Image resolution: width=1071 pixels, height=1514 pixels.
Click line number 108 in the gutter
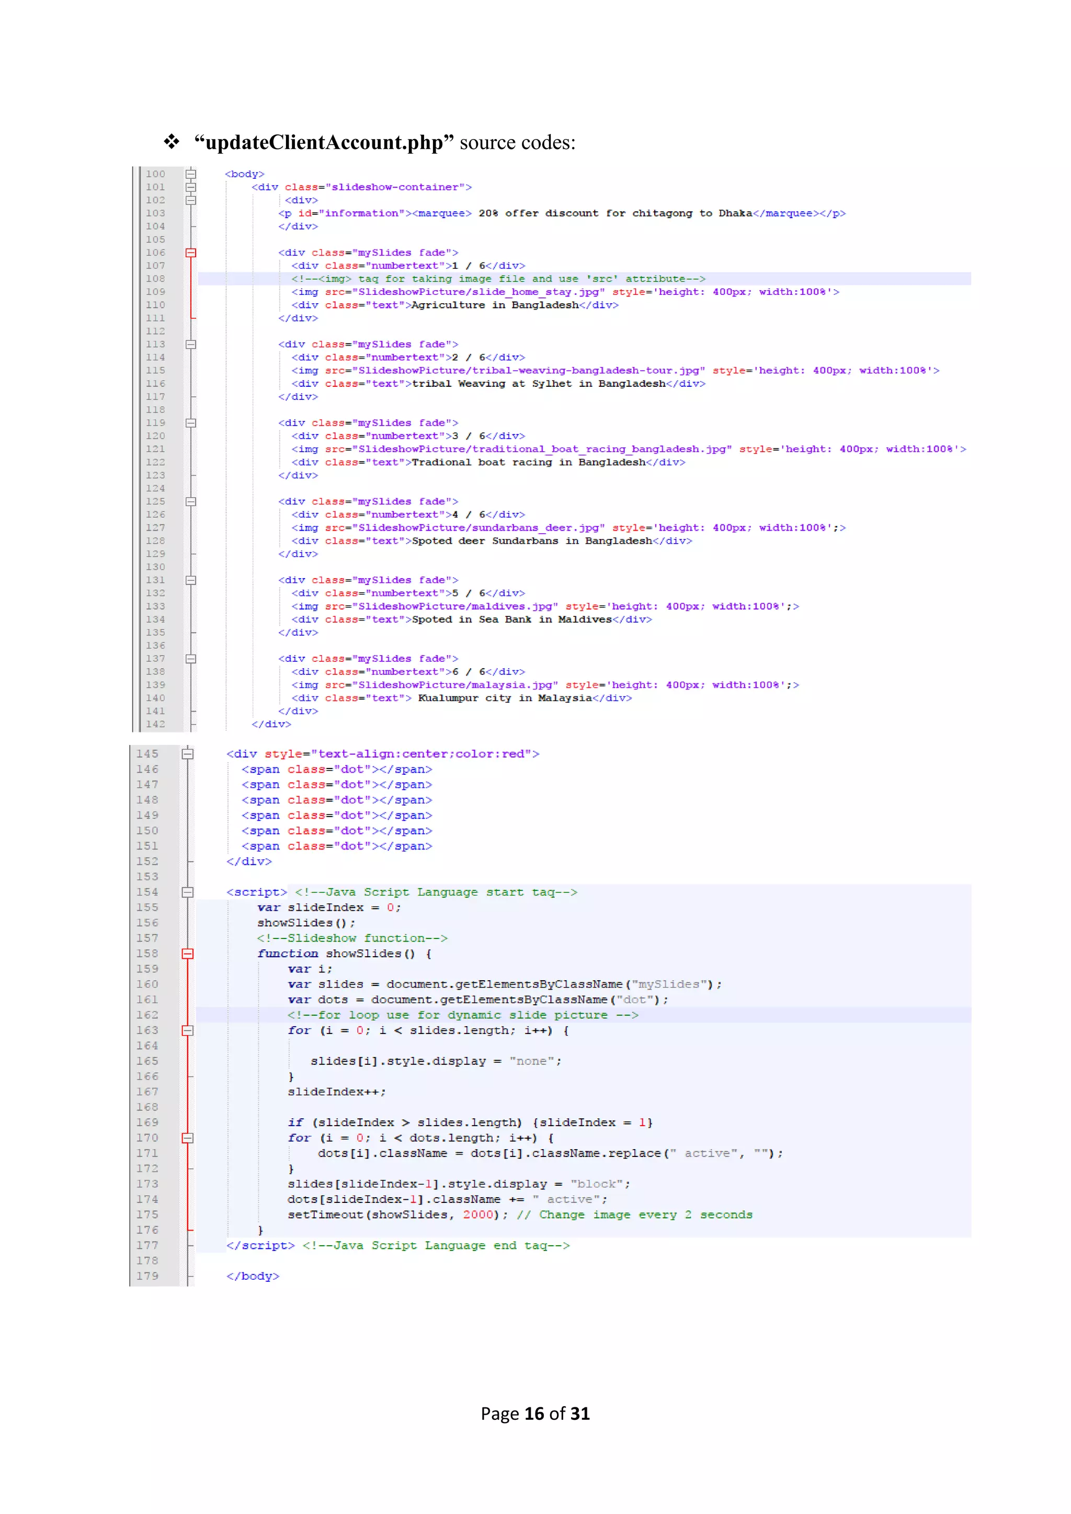click(156, 279)
